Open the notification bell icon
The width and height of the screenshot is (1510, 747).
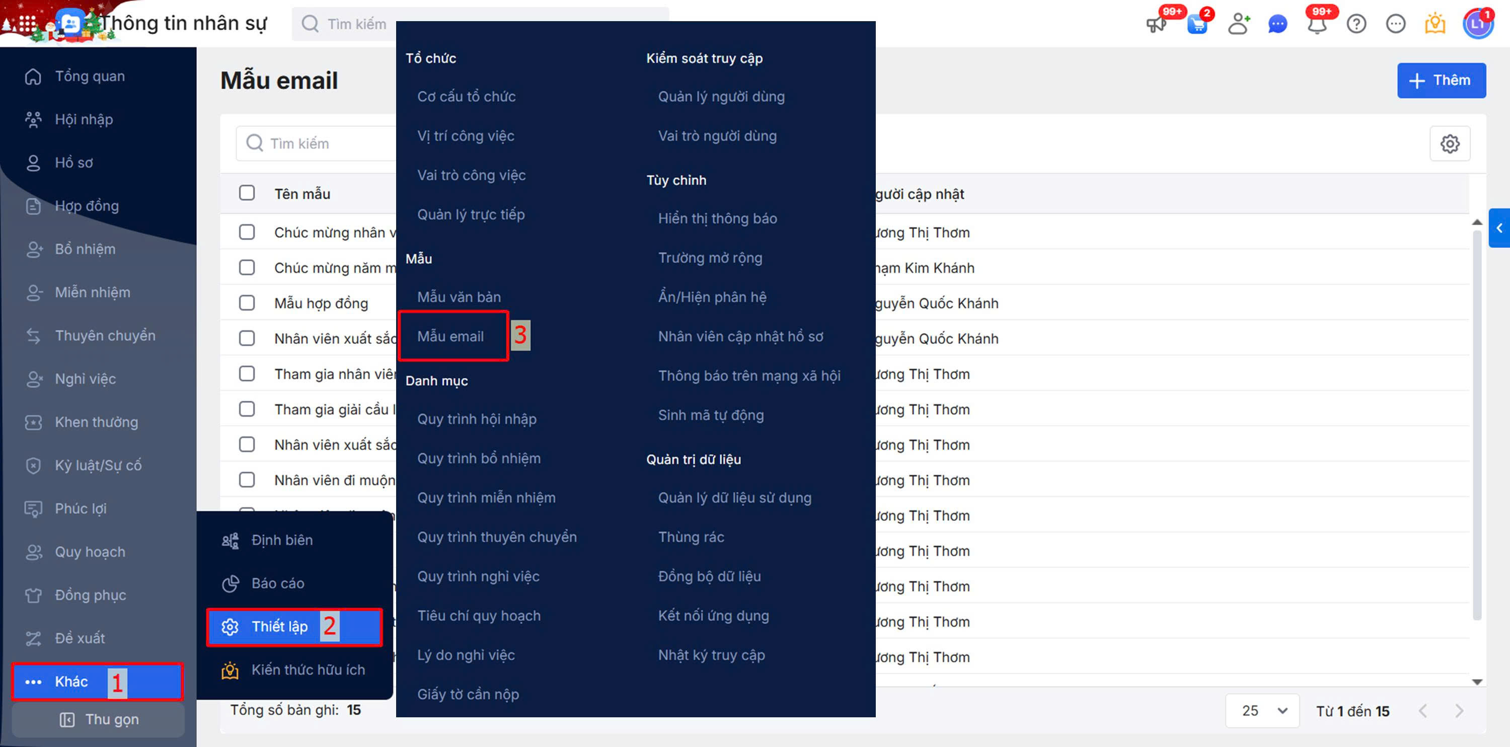(1317, 25)
